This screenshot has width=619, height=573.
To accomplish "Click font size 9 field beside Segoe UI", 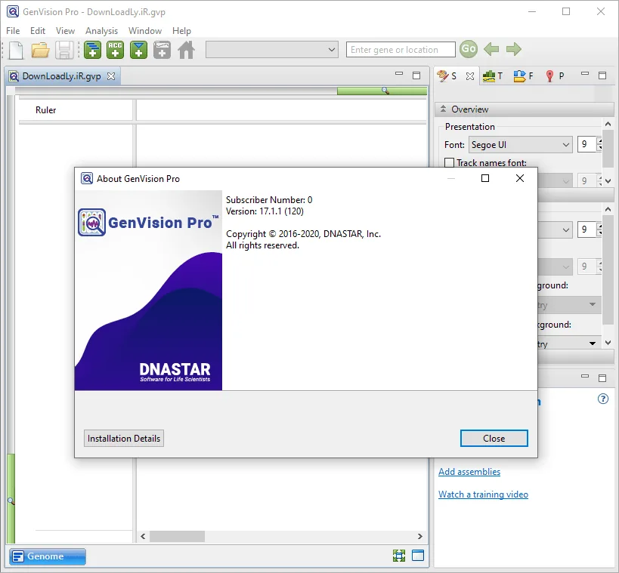I will [587, 144].
